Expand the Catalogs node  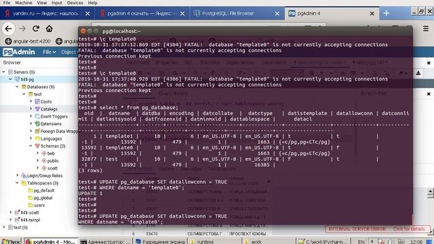[x=31, y=109]
